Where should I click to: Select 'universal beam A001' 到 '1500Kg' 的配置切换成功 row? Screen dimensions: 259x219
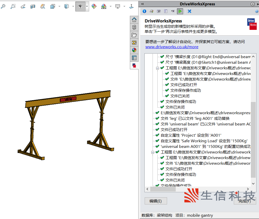click(203, 147)
